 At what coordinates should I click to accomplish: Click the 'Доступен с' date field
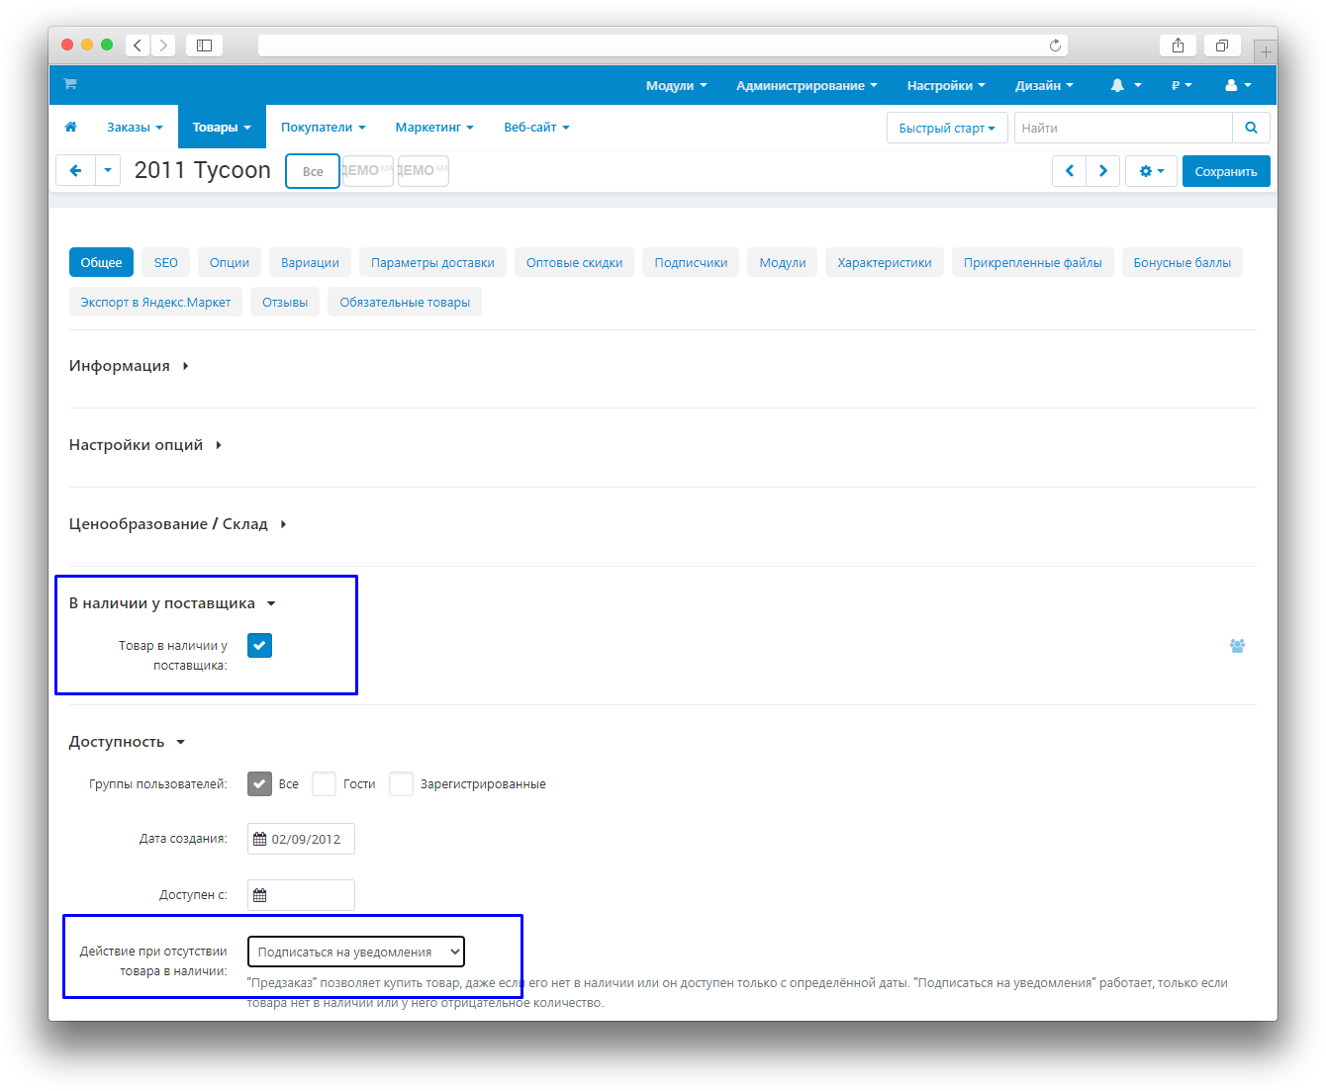[301, 895]
